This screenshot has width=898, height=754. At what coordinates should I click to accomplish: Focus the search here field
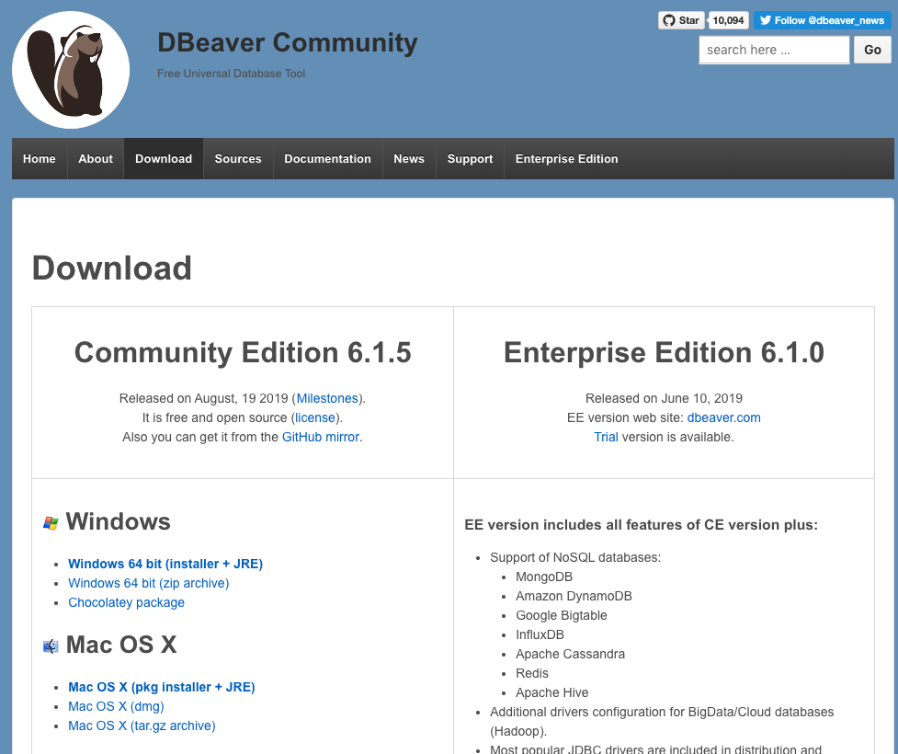pos(774,50)
